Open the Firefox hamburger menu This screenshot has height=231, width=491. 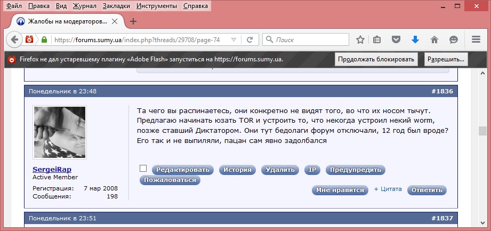[x=477, y=39]
